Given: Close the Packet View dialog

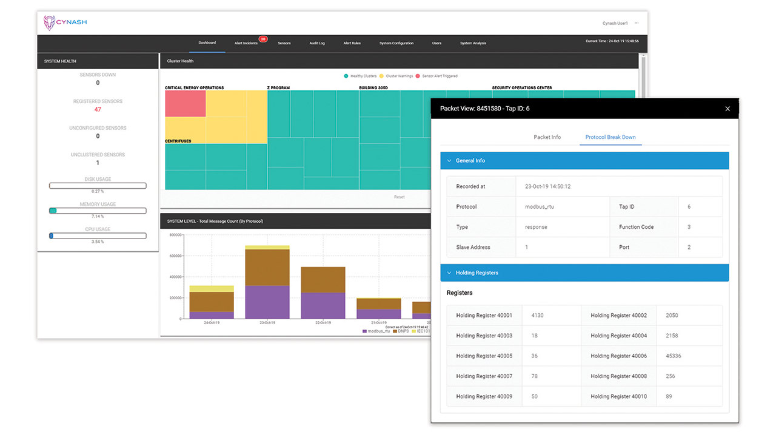Looking at the screenshot, I should (x=727, y=109).
